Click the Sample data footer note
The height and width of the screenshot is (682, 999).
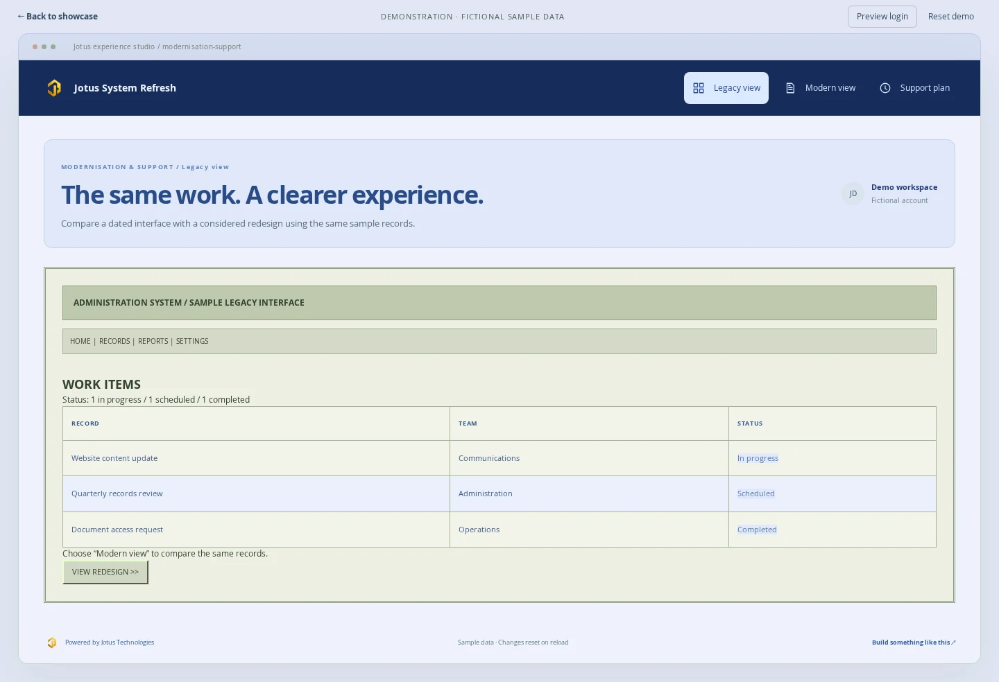[x=513, y=642]
